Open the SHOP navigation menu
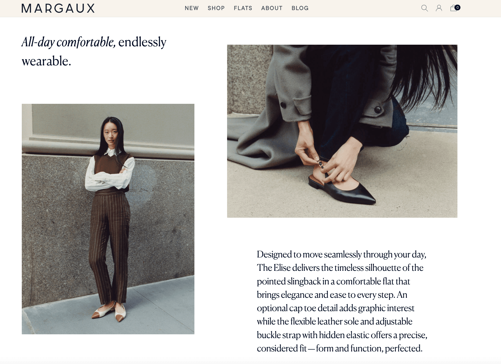 pos(216,8)
